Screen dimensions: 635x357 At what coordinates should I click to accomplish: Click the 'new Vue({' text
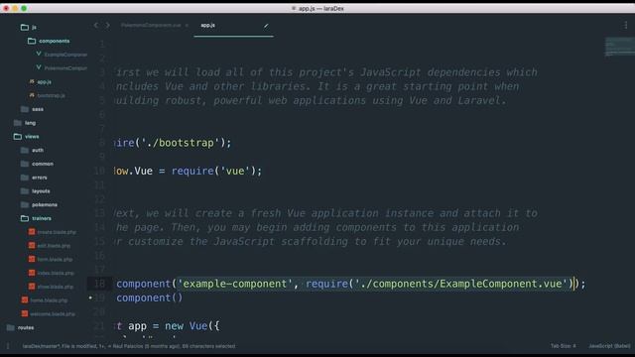[192, 326]
